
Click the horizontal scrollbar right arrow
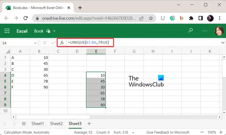(x=220, y=117)
